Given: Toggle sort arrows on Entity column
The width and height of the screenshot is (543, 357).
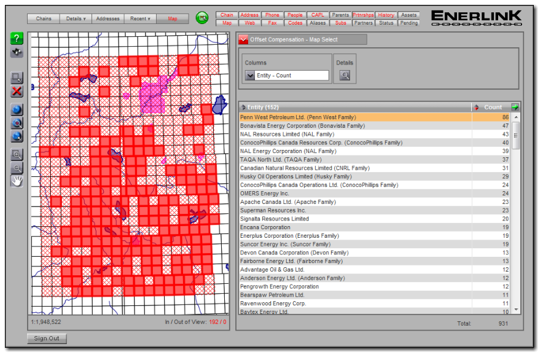Looking at the screenshot, I should (x=243, y=108).
